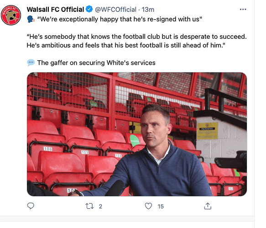Open the 13m timestamp link
The image size is (266, 228).
tap(148, 10)
